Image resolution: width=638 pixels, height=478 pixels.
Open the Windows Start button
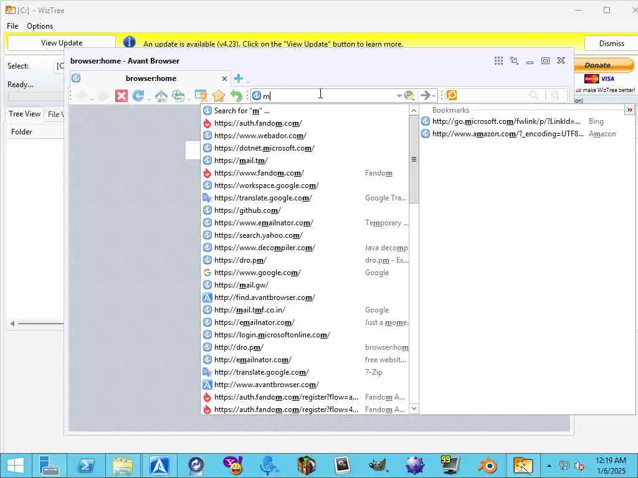point(16,466)
